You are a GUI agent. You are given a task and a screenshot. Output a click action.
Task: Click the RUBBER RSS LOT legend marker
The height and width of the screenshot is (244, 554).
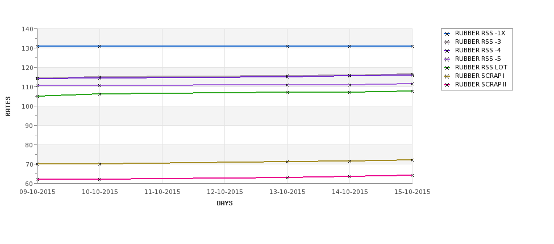pyautogui.click(x=447, y=68)
